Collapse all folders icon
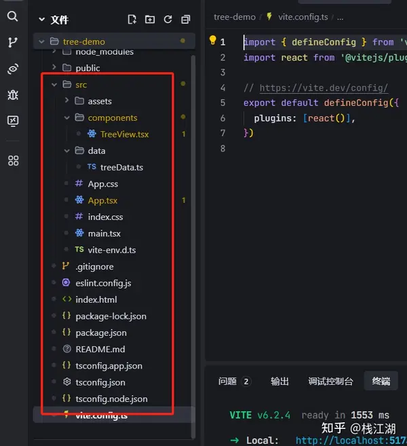This screenshot has width=407, height=446. click(x=186, y=19)
